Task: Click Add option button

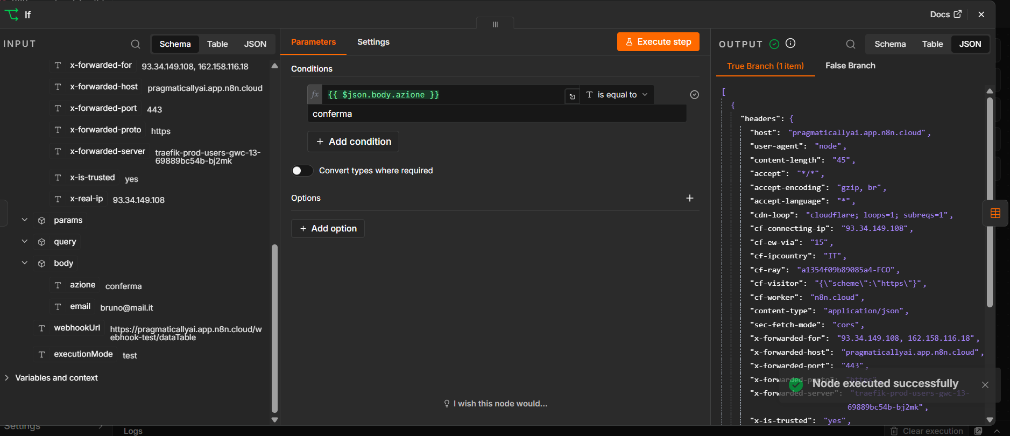Action: (328, 229)
